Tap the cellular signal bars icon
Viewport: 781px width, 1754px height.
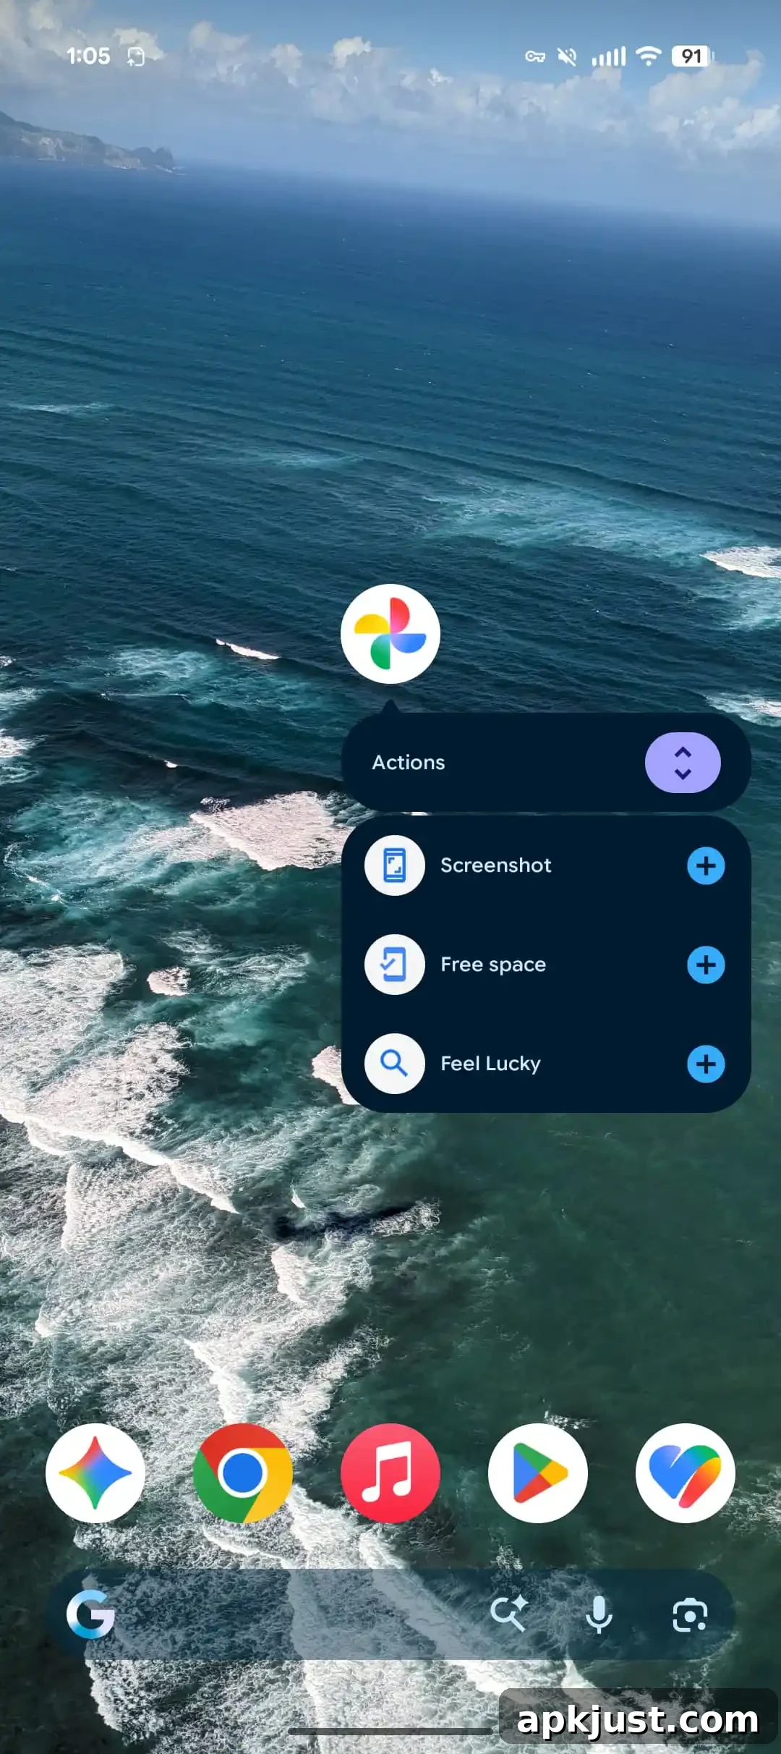pos(609,56)
